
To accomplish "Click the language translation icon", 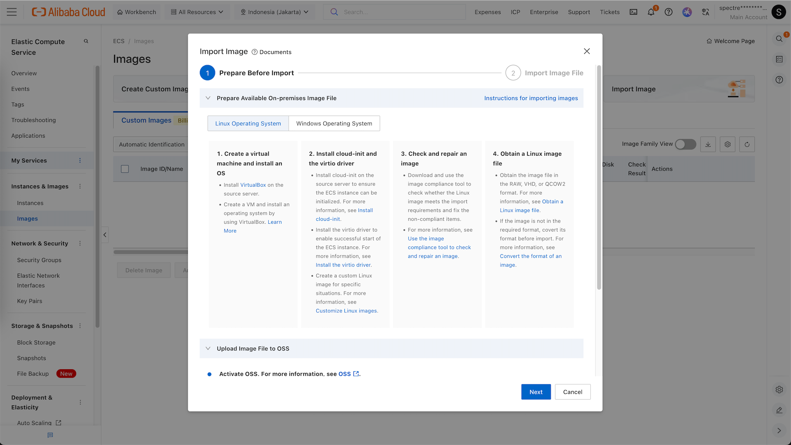I will tap(705, 12).
